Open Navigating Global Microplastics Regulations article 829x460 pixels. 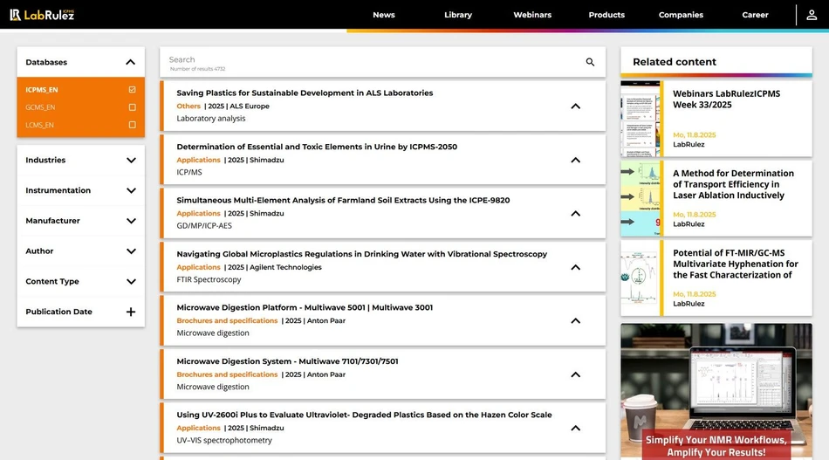pyautogui.click(x=361, y=254)
